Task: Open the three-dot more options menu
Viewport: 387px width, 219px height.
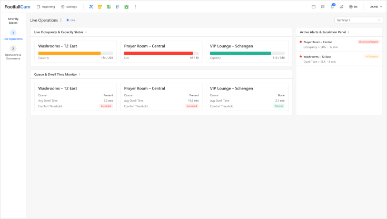Action: [135, 7]
